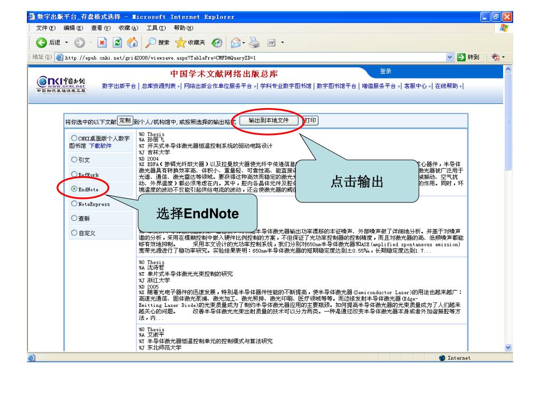Open the Back button history dropdown arrow
540x405 pixels.
[66, 42]
